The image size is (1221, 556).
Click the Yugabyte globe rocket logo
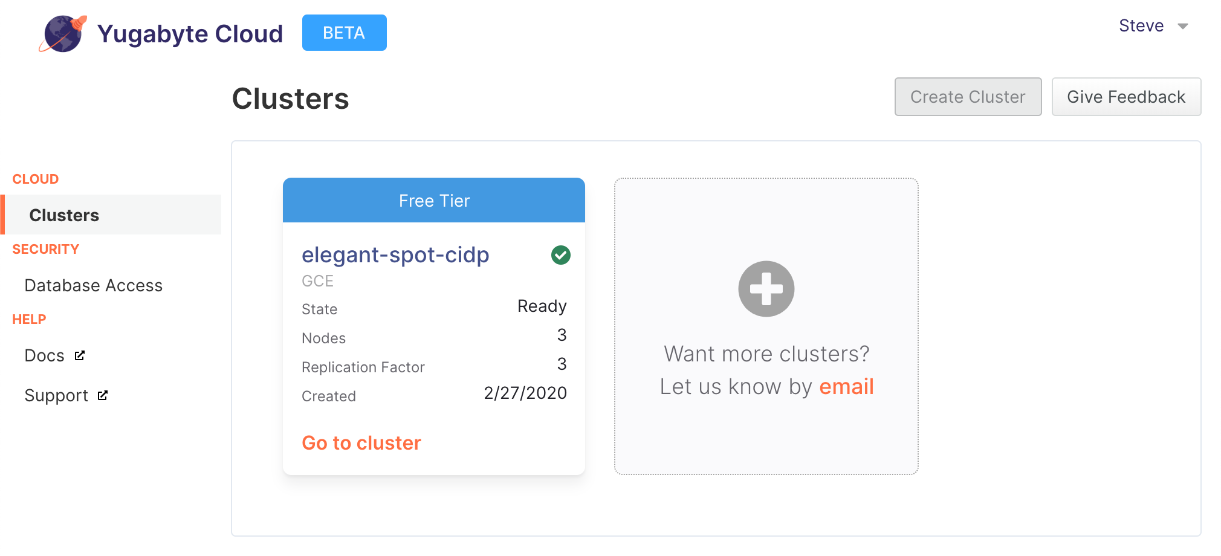point(63,34)
